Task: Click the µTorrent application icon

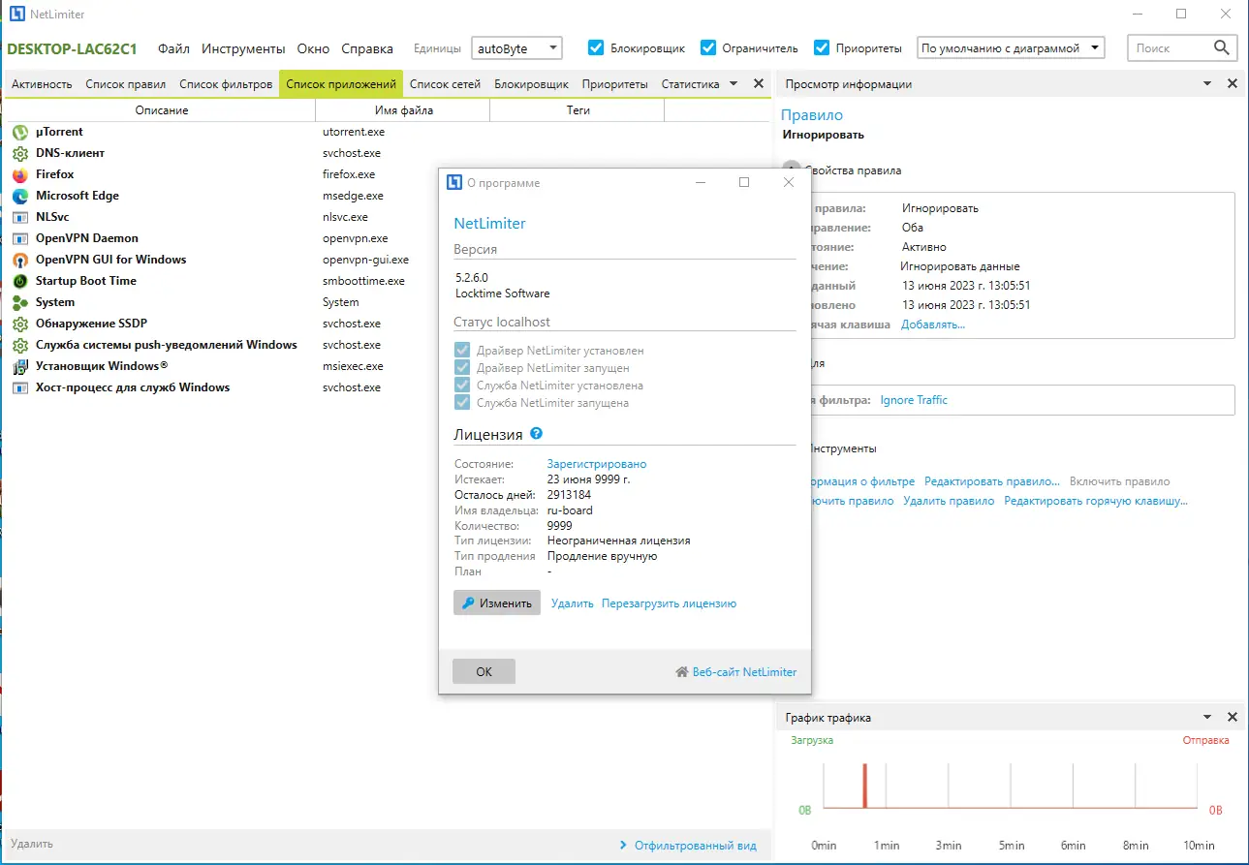Action: click(19, 132)
